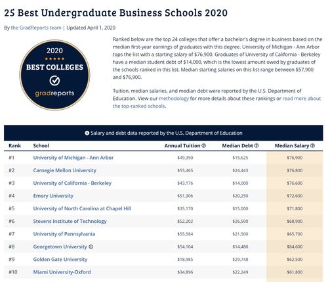The height and width of the screenshot is (282, 328).
Task: Click the #10 rank cell
Action: click(13, 272)
